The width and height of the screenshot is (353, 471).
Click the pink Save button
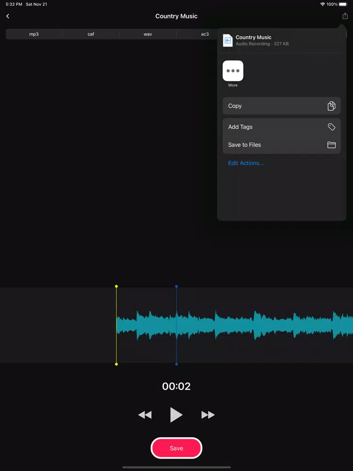pyautogui.click(x=176, y=448)
